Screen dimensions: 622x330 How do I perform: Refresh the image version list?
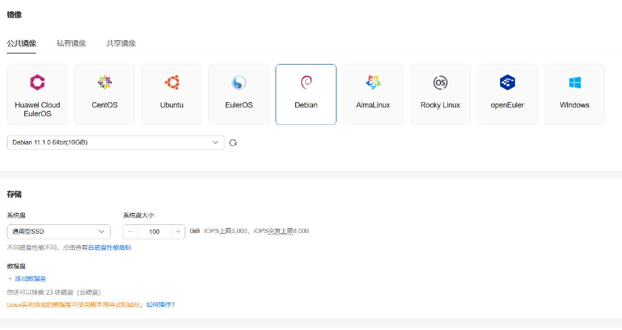point(233,142)
